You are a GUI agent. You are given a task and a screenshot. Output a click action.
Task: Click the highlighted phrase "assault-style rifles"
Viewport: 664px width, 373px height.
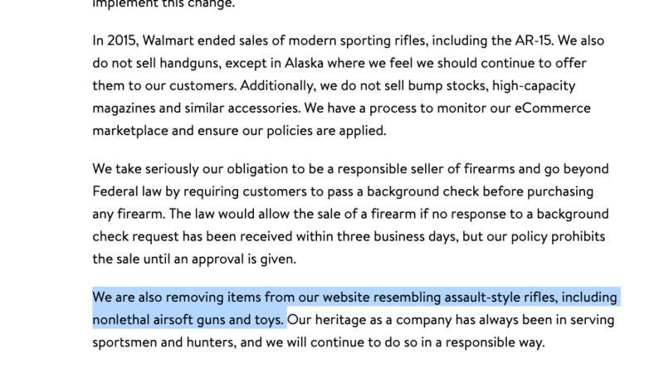pyautogui.click(x=501, y=298)
